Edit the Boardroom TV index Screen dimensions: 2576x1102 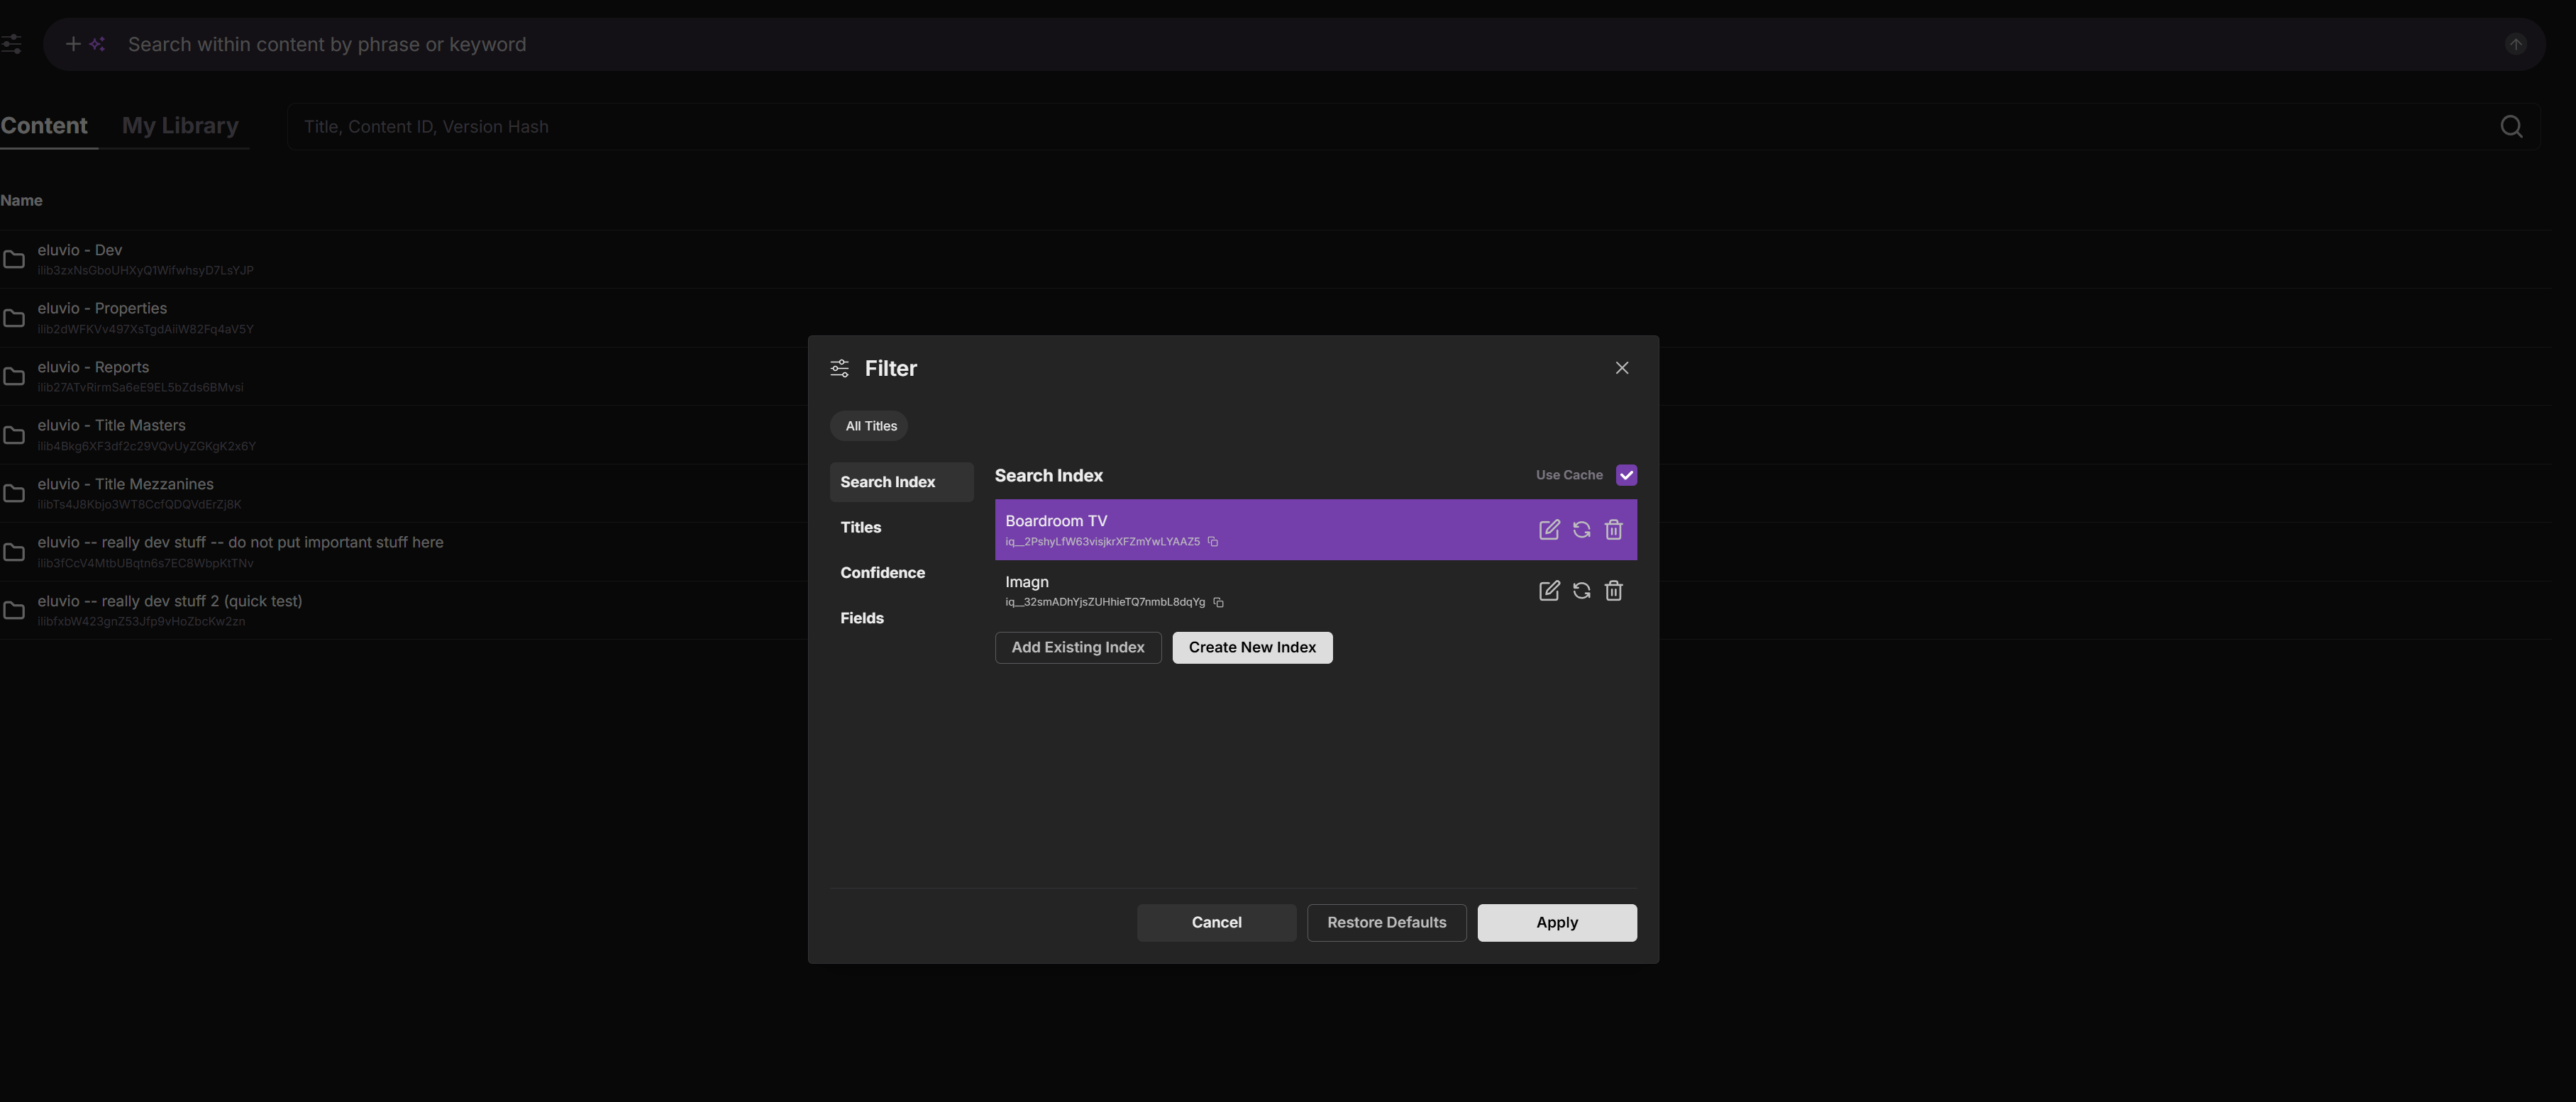click(x=1548, y=530)
